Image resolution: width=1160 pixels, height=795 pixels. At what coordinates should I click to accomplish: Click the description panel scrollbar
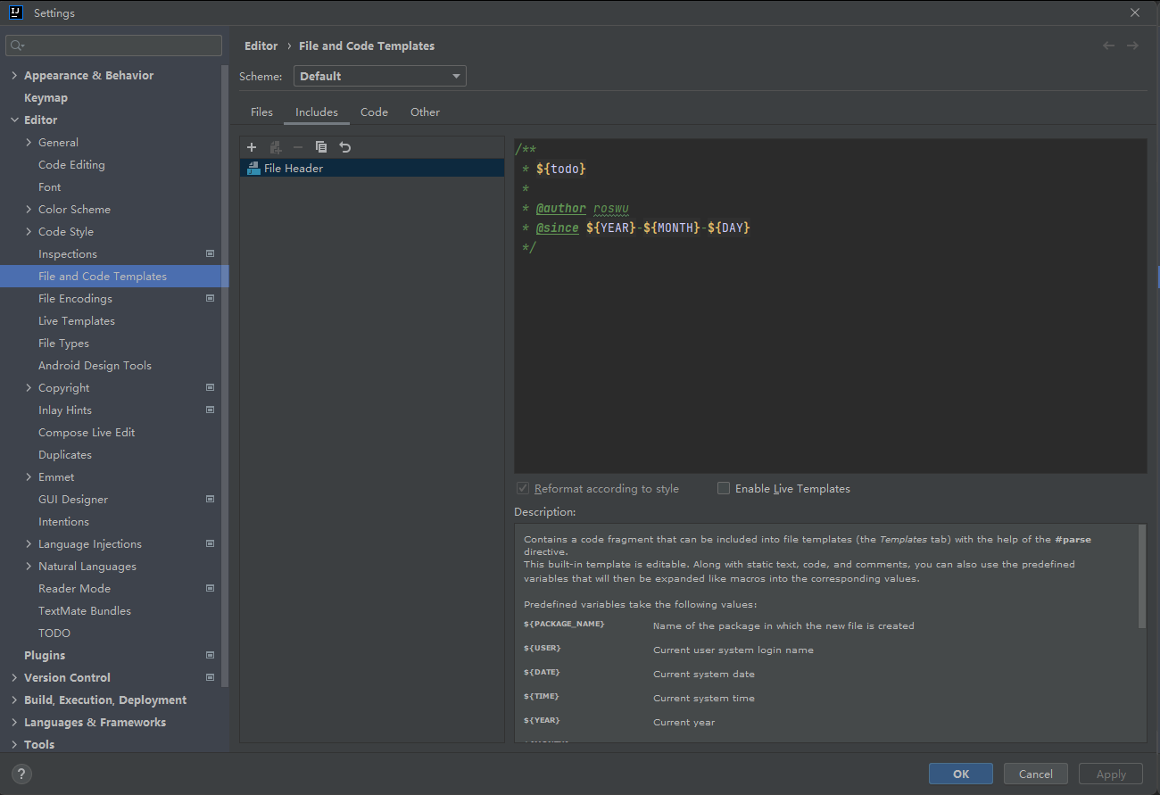[x=1141, y=576]
